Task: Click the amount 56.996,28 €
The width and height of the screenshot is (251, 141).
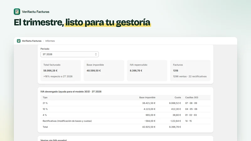Action: point(51,70)
